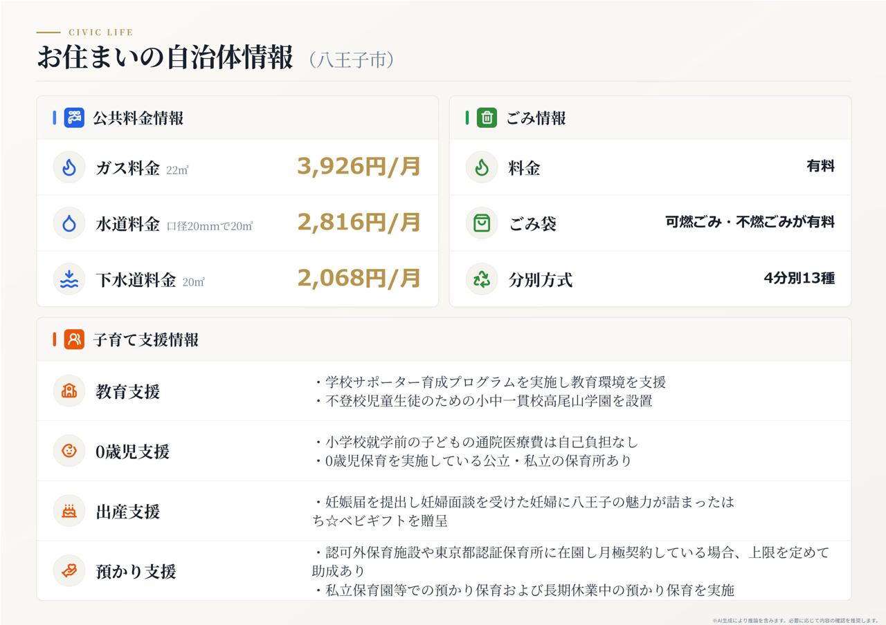Click the green flame icon beside 料金

pyautogui.click(x=482, y=167)
